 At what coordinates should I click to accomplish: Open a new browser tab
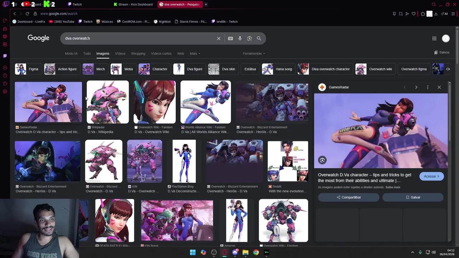click(206, 4)
